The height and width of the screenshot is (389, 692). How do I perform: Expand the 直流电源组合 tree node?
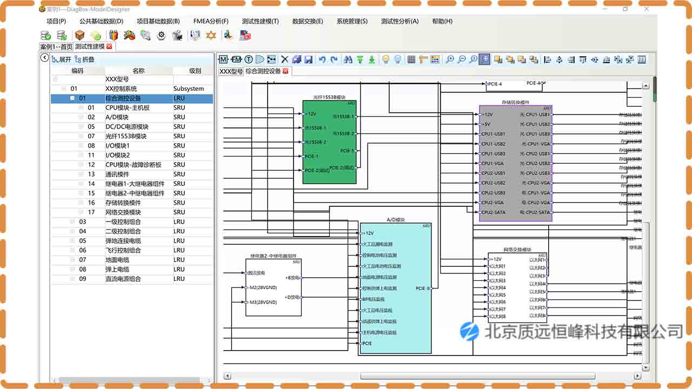[73, 279]
